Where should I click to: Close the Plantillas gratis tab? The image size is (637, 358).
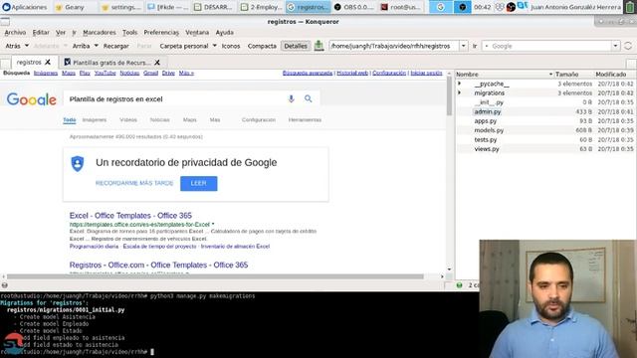coord(157,63)
